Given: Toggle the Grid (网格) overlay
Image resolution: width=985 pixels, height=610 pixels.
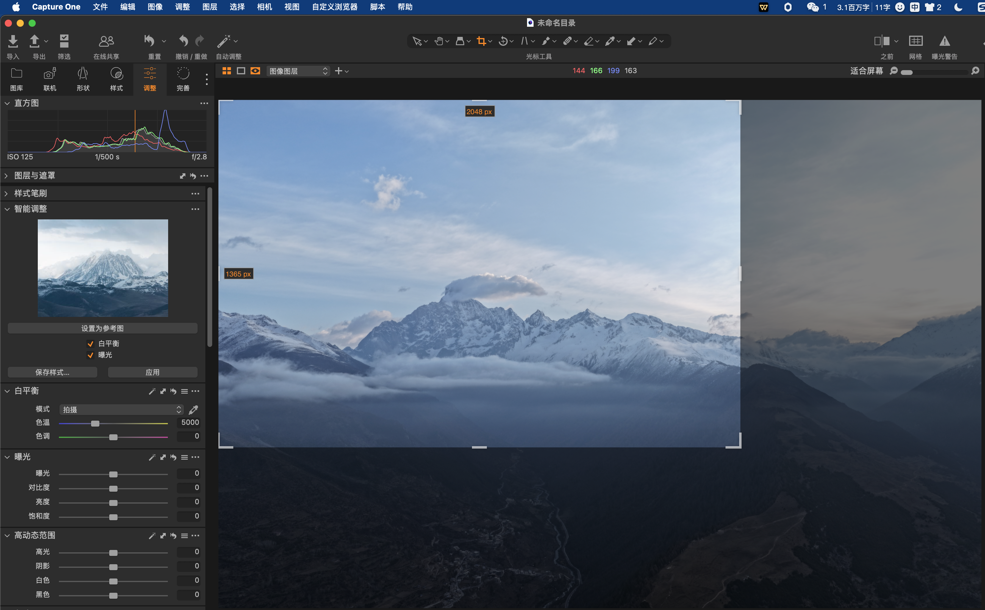Looking at the screenshot, I should pyautogui.click(x=916, y=41).
